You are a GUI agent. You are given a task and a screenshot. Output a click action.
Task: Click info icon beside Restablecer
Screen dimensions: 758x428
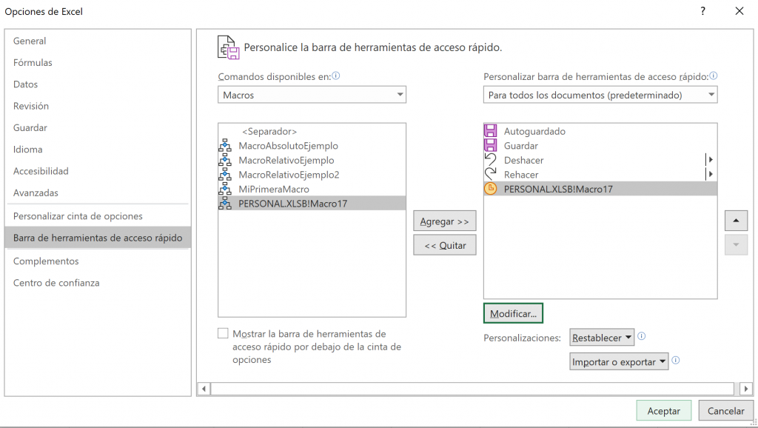[642, 336]
